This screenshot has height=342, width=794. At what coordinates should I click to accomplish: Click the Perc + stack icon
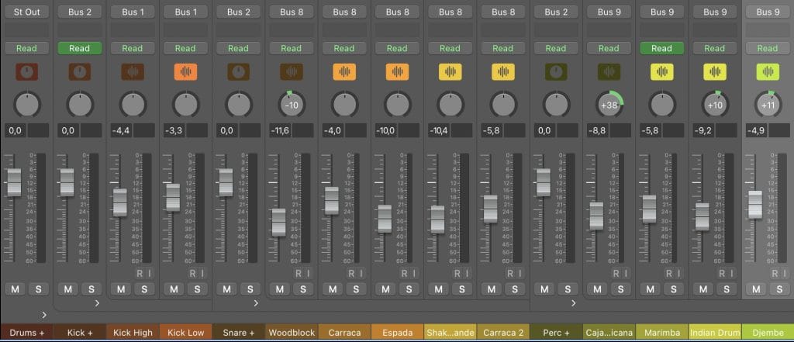tap(555, 72)
